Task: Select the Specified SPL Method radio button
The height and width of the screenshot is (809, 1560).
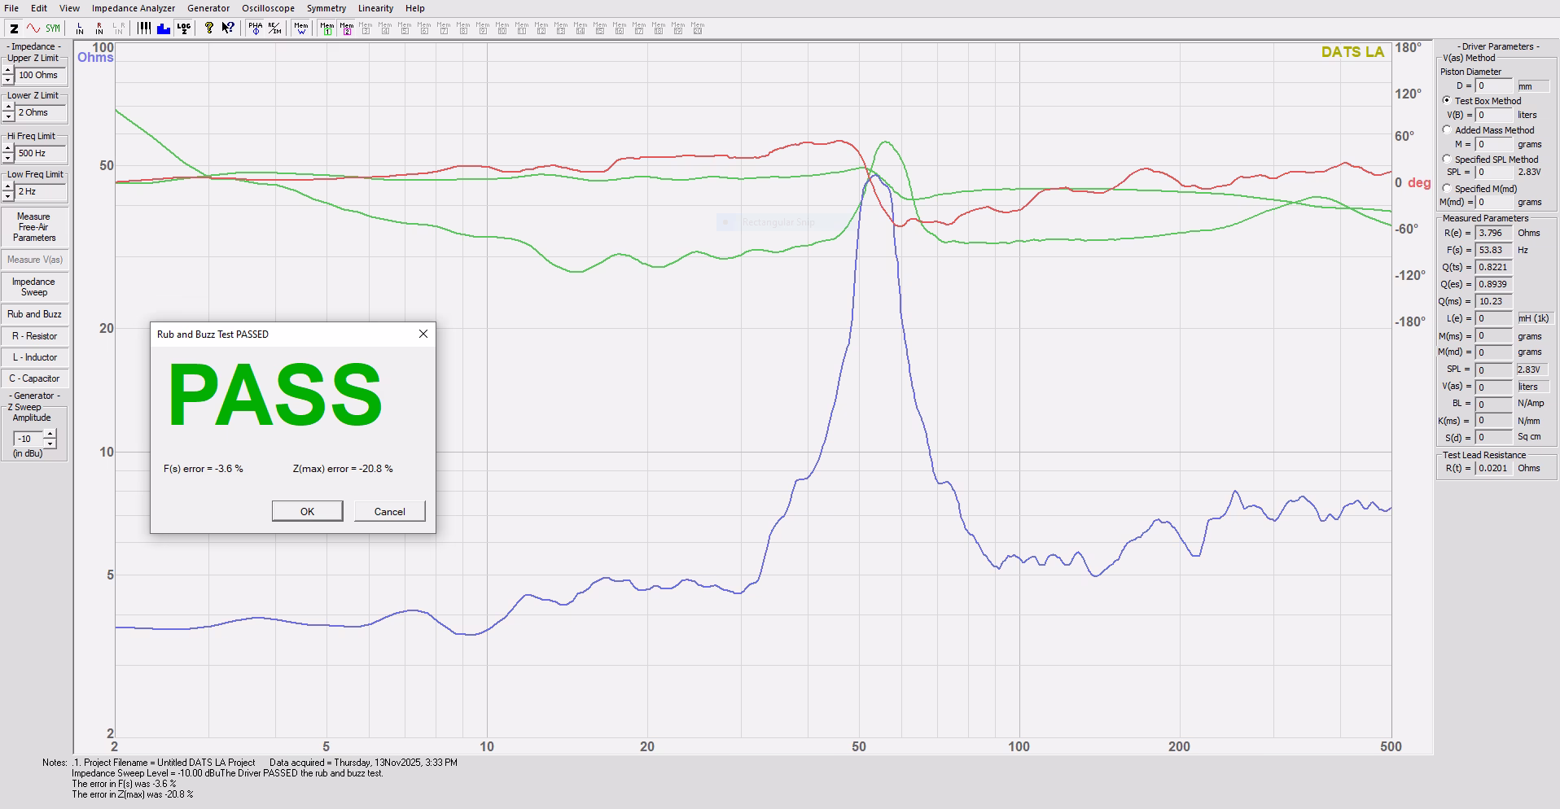Action: [x=1447, y=160]
